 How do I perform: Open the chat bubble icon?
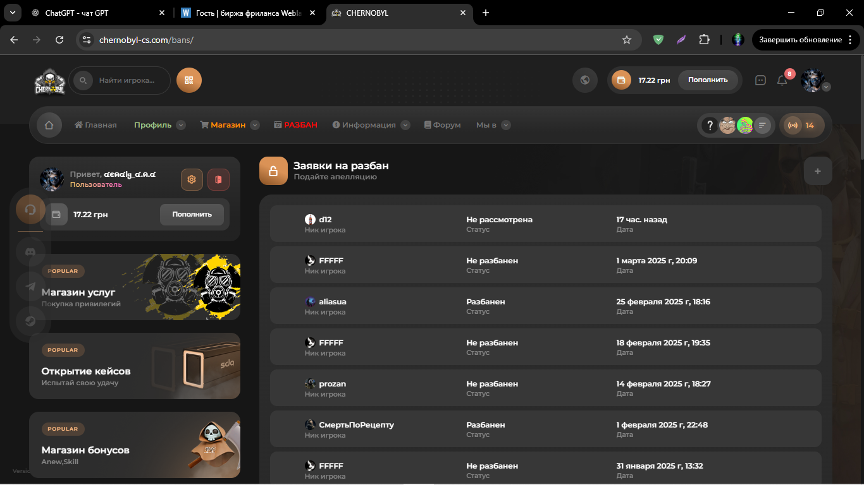(x=761, y=80)
